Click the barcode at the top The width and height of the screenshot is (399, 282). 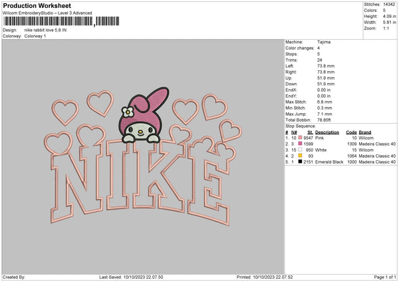tap(61, 21)
